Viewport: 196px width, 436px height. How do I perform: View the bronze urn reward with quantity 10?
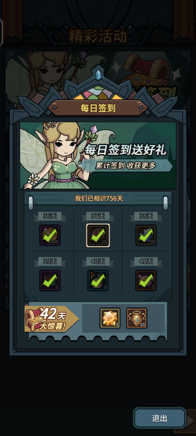click(137, 318)
